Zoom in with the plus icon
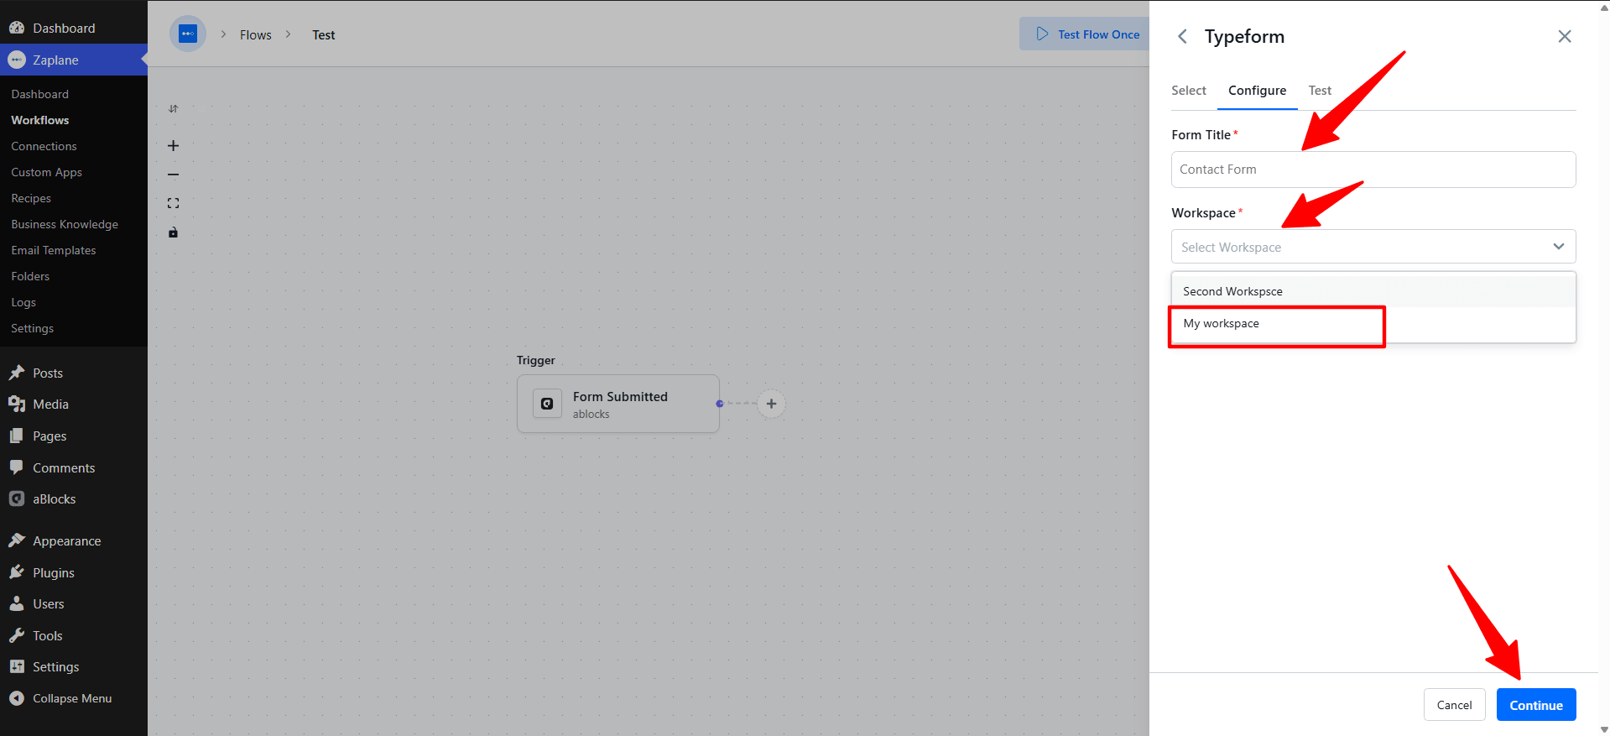The image size is (1610, 736). tap(174, 146)
